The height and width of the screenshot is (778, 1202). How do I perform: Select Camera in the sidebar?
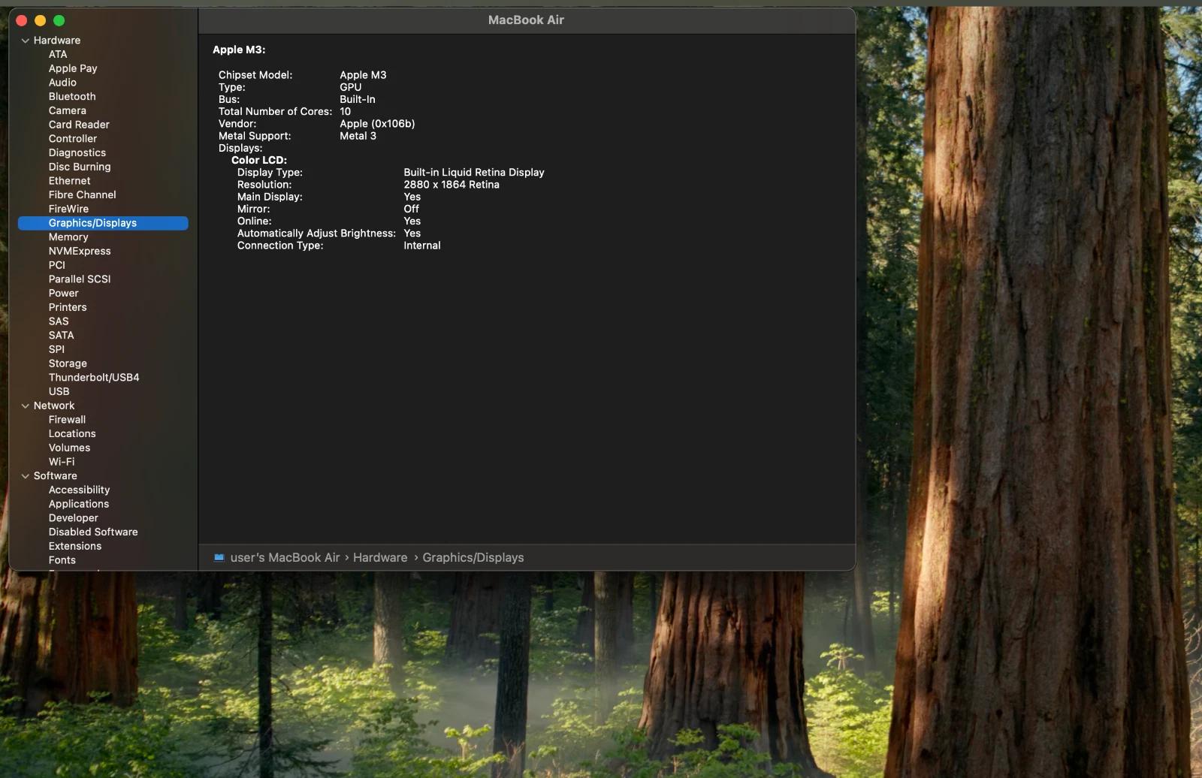pos(68,110)
